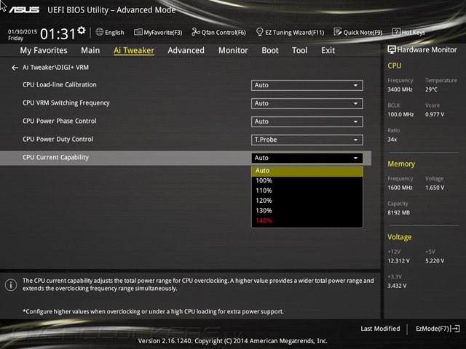Open the Monitor tab
The height and width of the screenshot is (349, 466).
pyautogui.click(x=233, y=50)
